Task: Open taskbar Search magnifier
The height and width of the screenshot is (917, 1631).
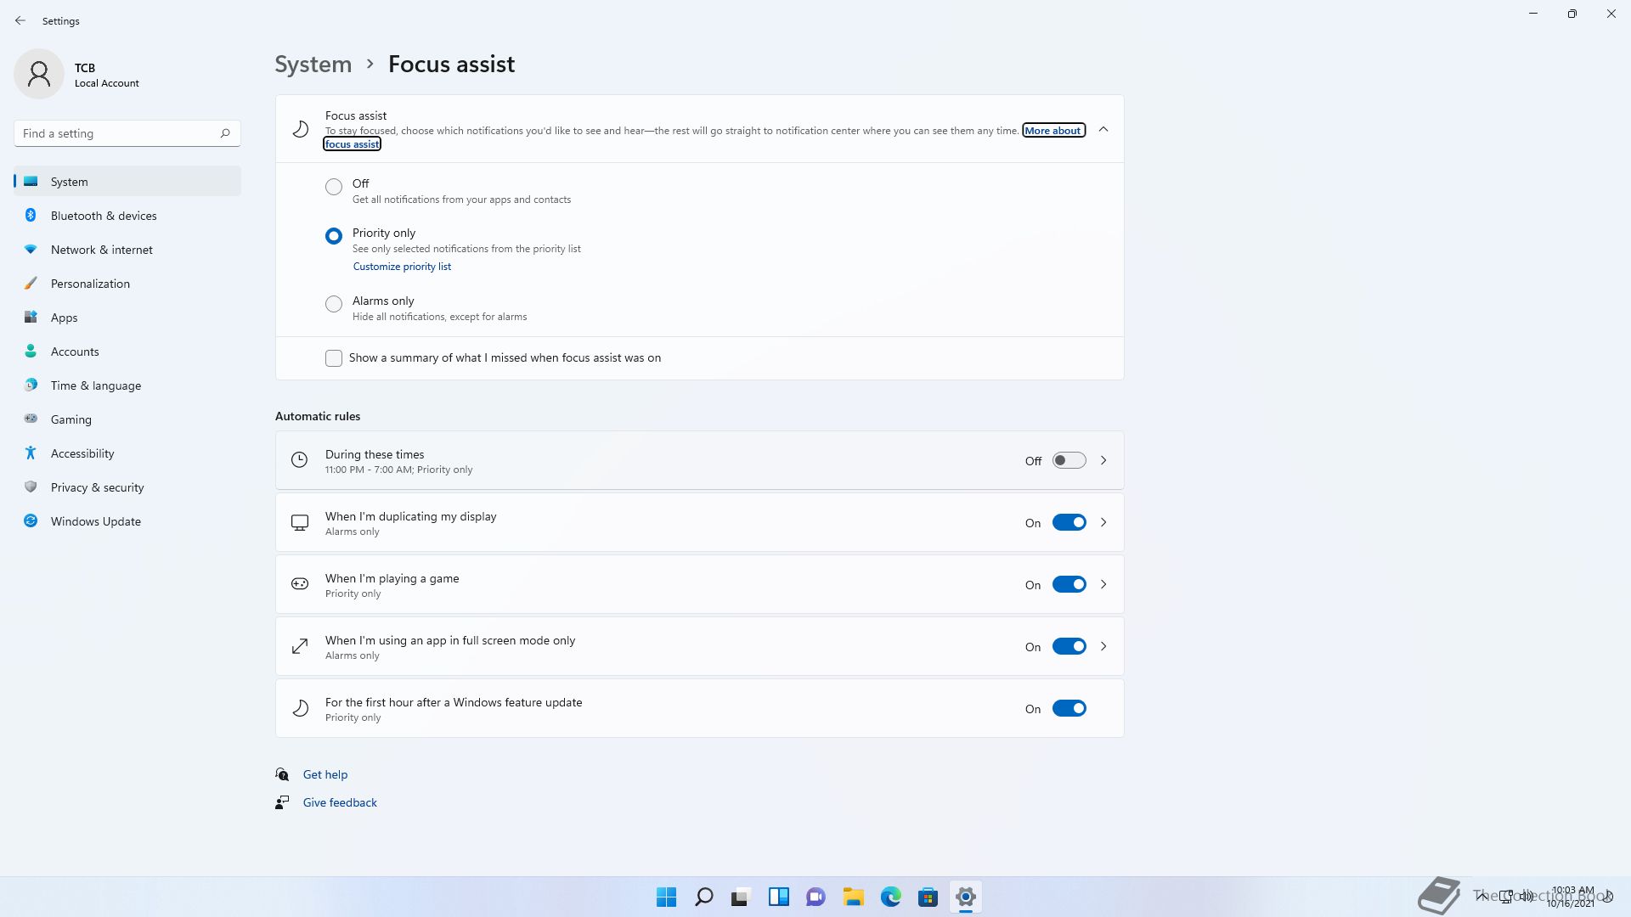Action: 704,897
